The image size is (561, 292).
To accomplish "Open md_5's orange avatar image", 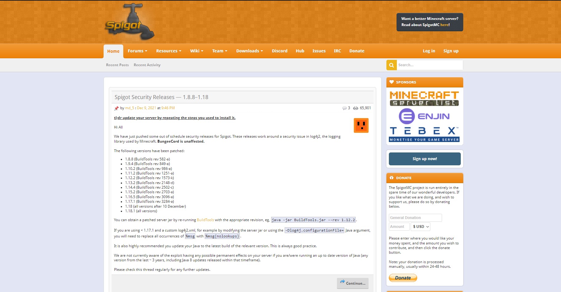I will [361, 125].
